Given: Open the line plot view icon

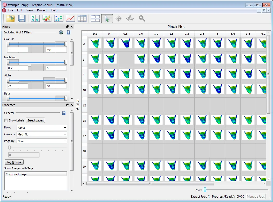Looking at the screenshot, I should pos(70,18).
